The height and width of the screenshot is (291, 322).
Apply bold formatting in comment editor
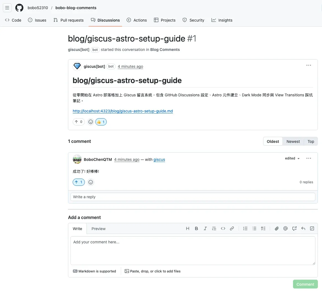coord(196,228)
